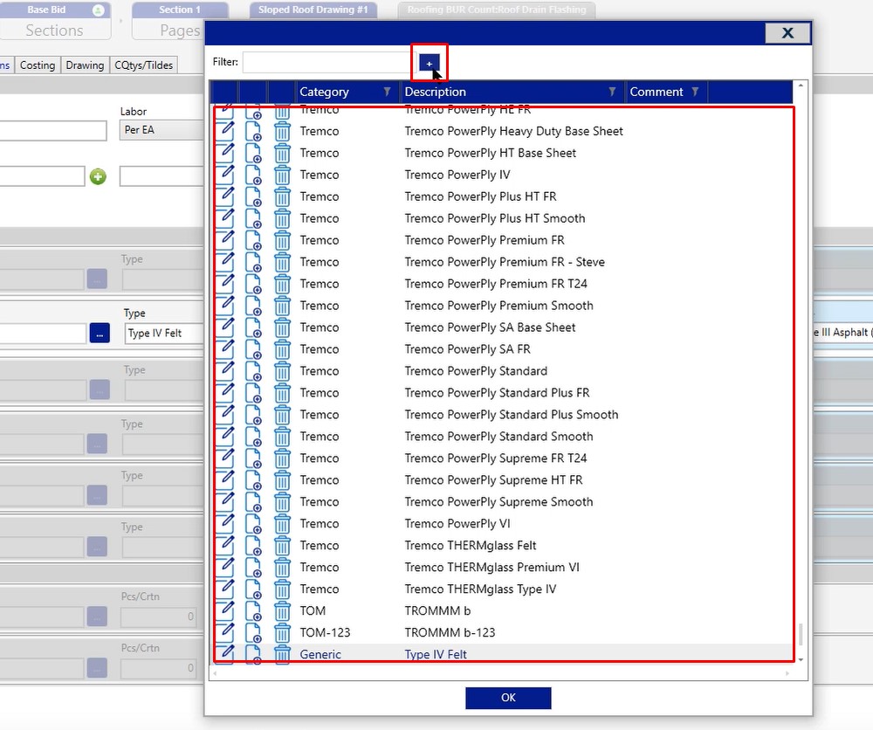This screenshot has height=730, width=873.
Task: Edit the Tremco PowerPly Plus HT FR row
Action: click(225, 196)
